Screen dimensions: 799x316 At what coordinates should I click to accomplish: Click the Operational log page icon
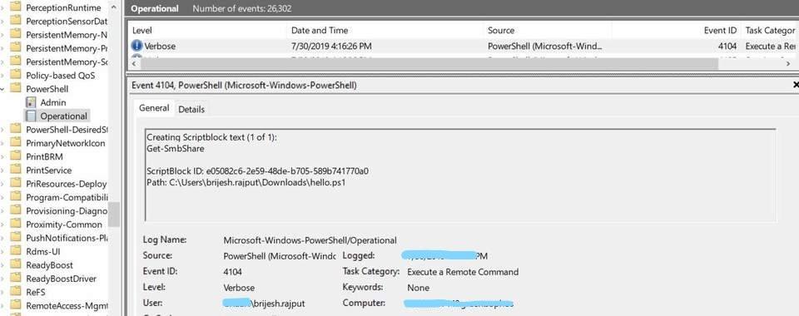click(x=31, y=116)
